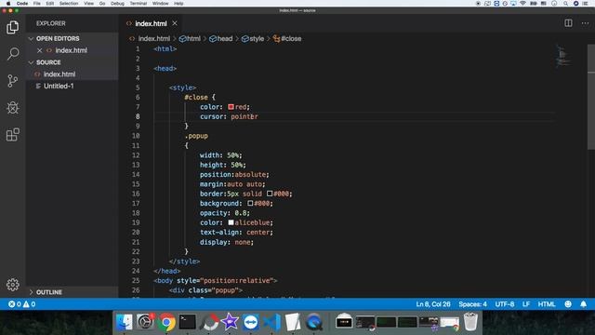Open the Edit menu
Viewport: 595px width, 335px height.
pyautogui.click(x=50, y=4)
